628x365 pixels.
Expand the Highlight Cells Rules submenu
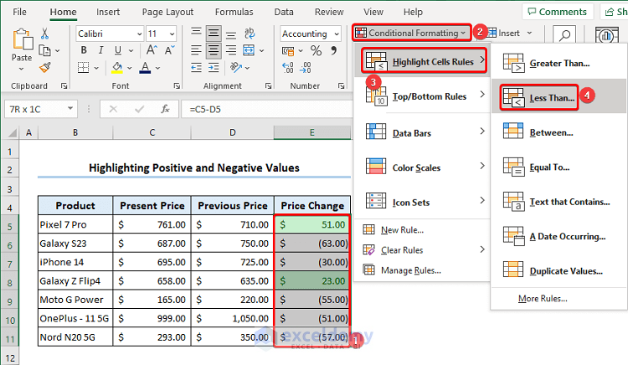click(424, 61)
